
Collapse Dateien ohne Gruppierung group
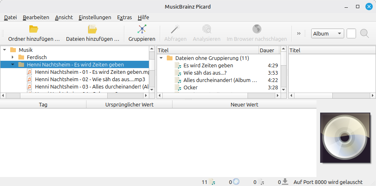161,58
